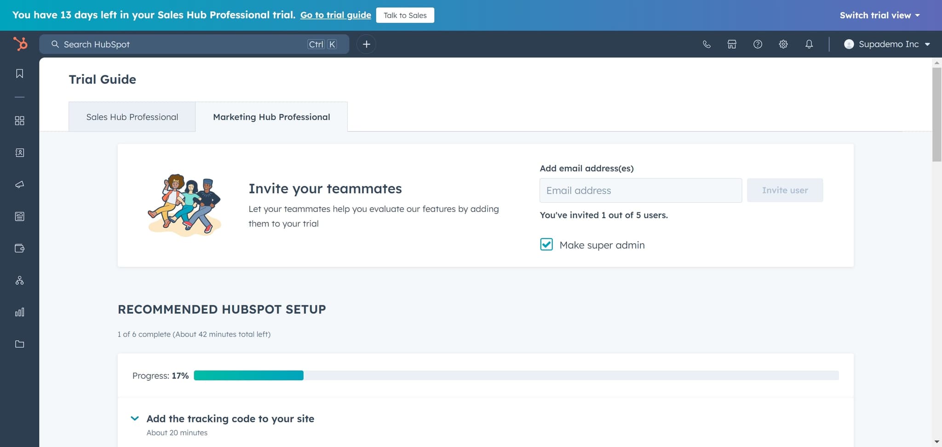Open the Reporting bar-chart icon
The height and width of the screenshot is (447, 942).
(x=19, y=311)
